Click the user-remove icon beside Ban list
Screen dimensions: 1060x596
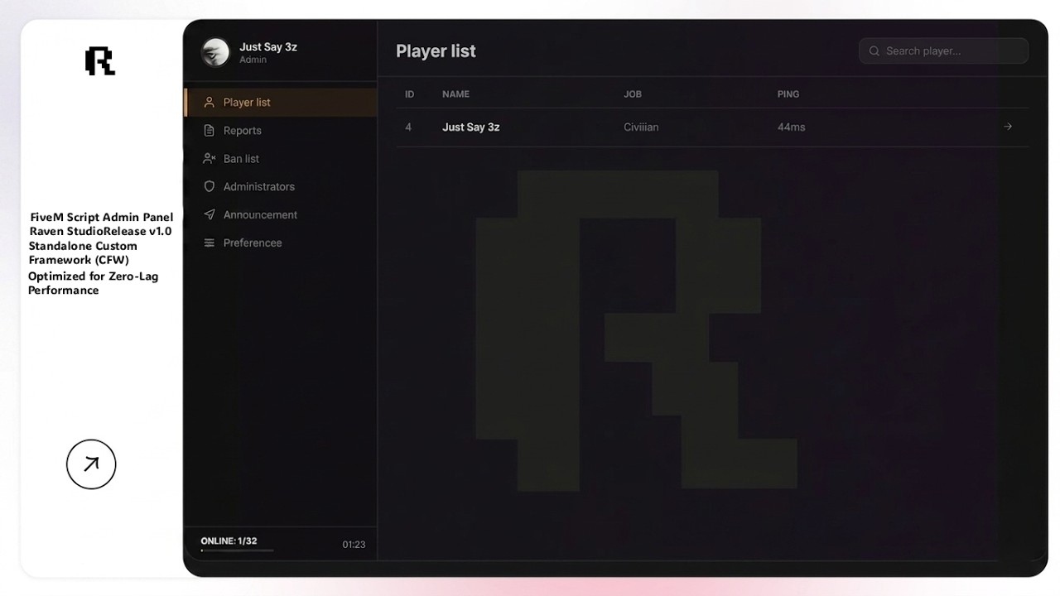coord(210,159)
